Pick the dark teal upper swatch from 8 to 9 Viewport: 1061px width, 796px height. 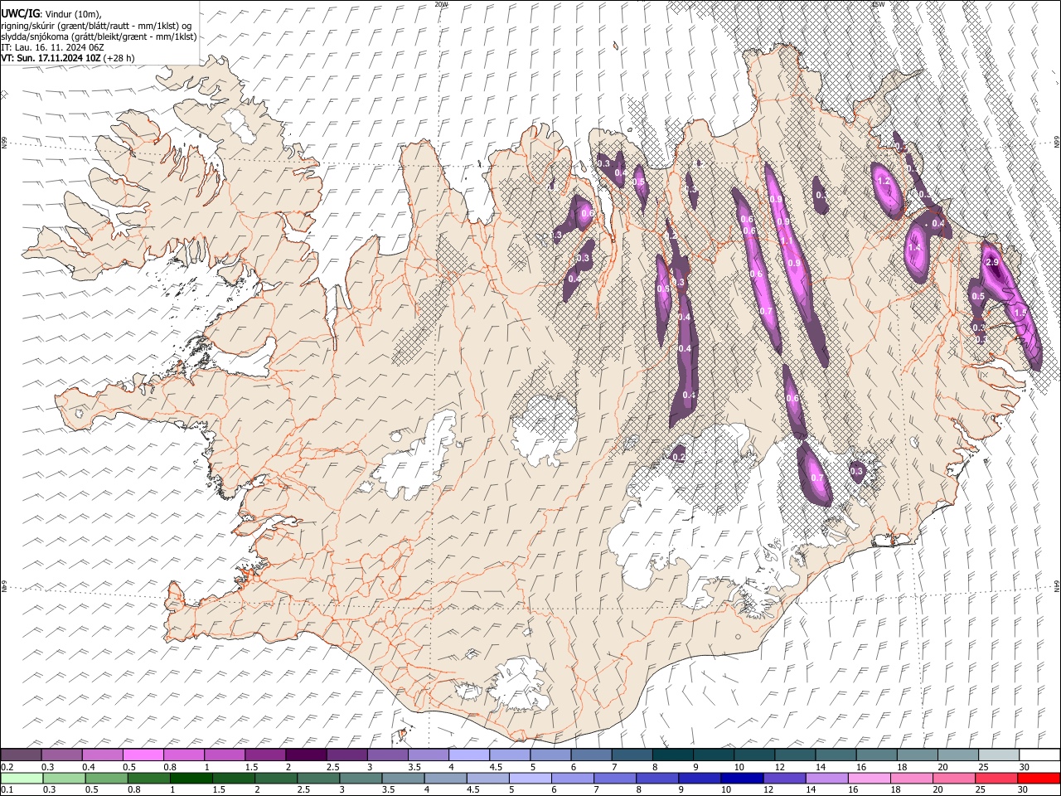point(673,755)
